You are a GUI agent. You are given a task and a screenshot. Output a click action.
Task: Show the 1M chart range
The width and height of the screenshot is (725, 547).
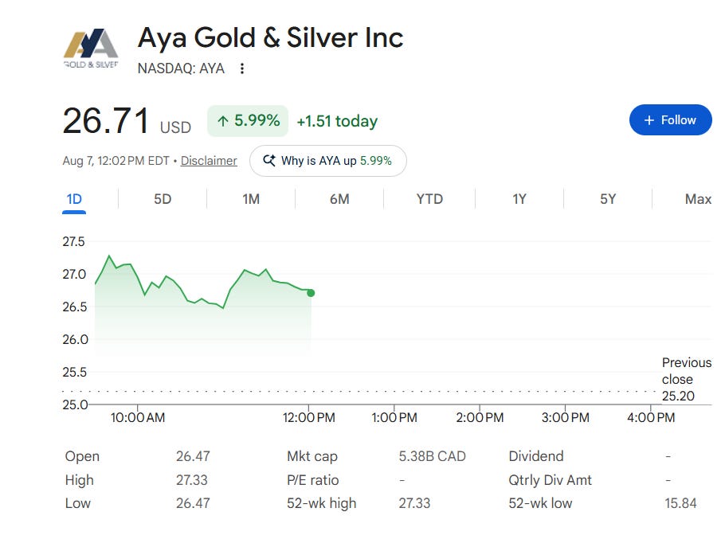(251, 199)
